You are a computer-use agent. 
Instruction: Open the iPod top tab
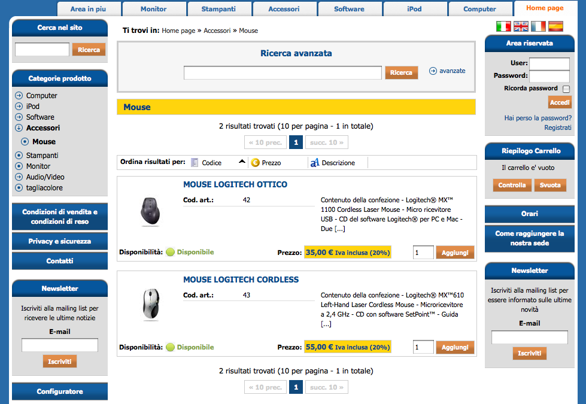(414, 9)
